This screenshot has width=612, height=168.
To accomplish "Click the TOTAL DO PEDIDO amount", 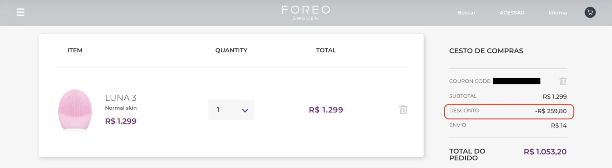I will (545, 152).
